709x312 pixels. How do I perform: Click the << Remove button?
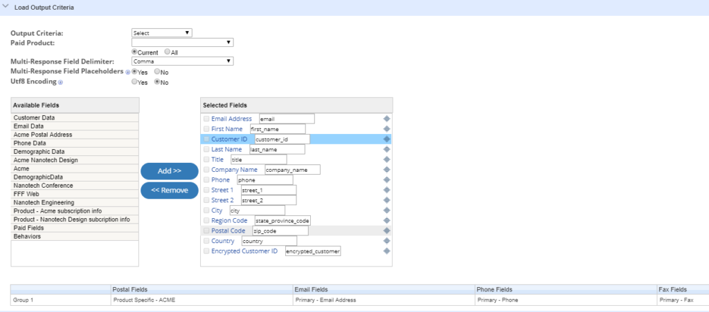[170, 190]
